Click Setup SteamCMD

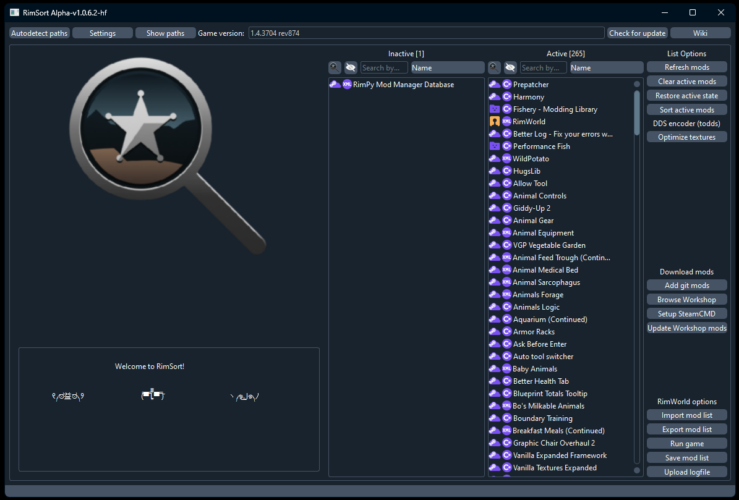tap(686, 313)
